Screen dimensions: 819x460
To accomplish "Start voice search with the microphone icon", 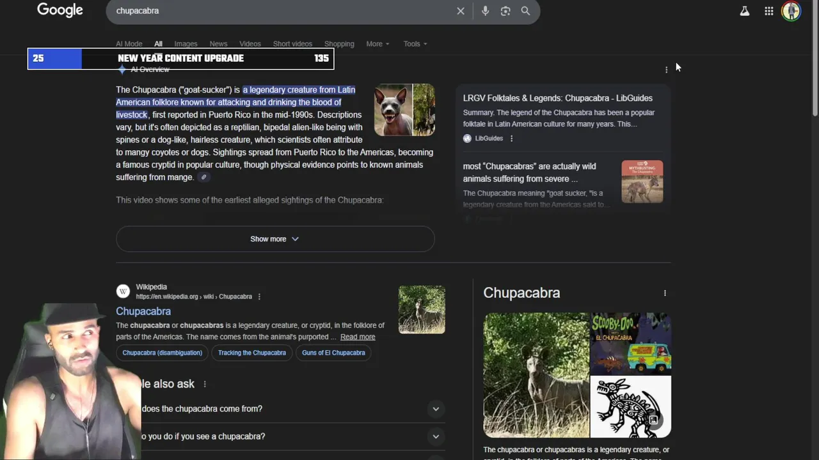I will click(x=486, y=11).
